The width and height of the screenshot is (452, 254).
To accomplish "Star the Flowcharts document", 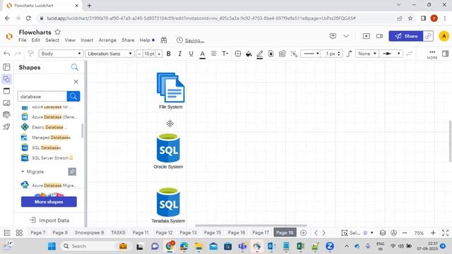I will 58,32.
